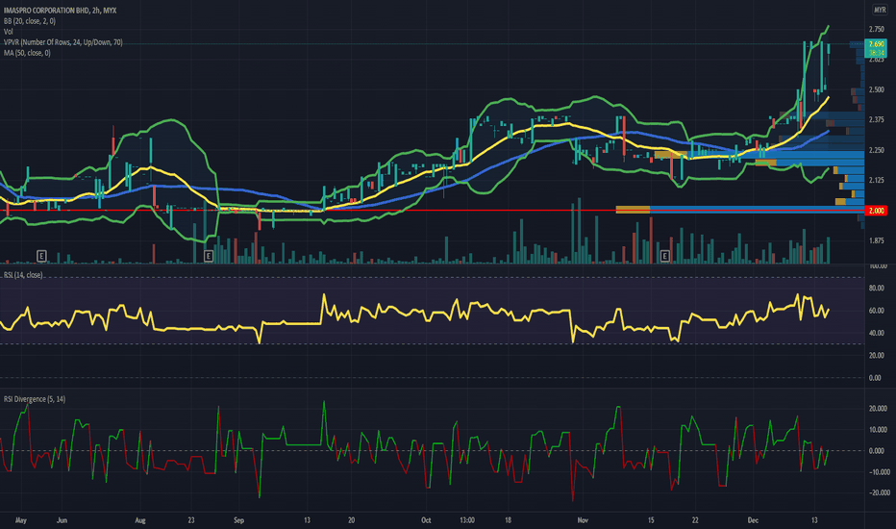Select the RSI (14, close) pane label

coord(23,275)
